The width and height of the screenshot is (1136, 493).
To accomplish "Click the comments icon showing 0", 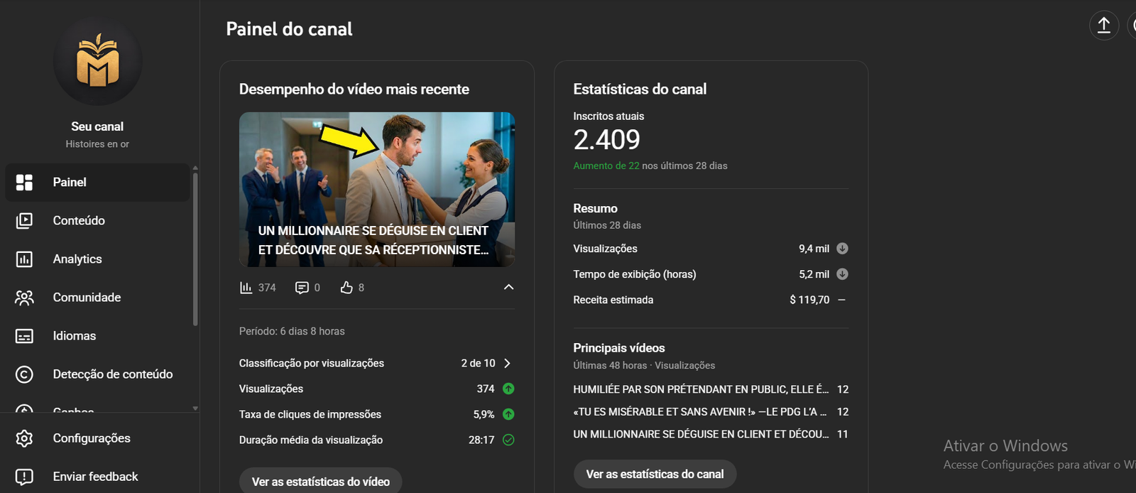I will [x=302, y=288].
